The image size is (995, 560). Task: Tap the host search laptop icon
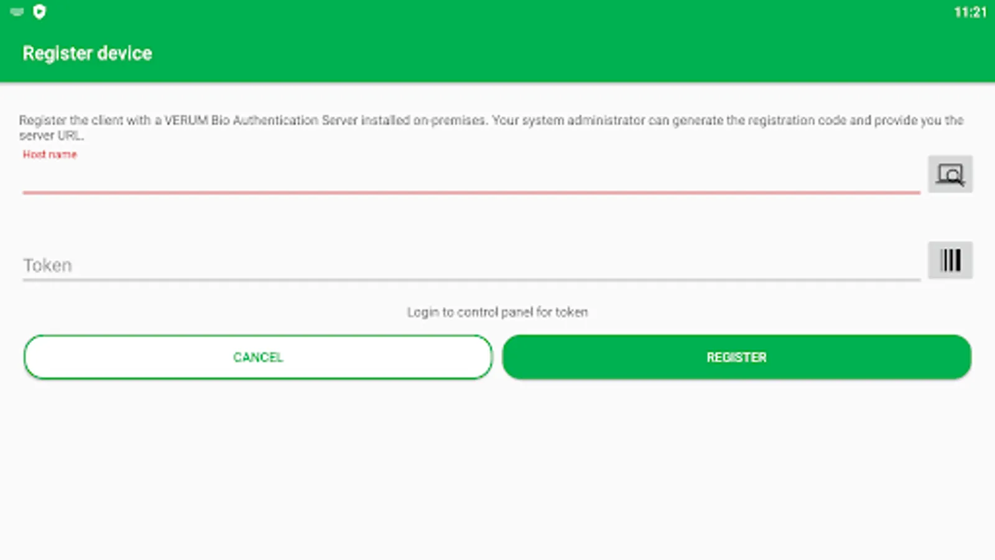click(950, 174)
